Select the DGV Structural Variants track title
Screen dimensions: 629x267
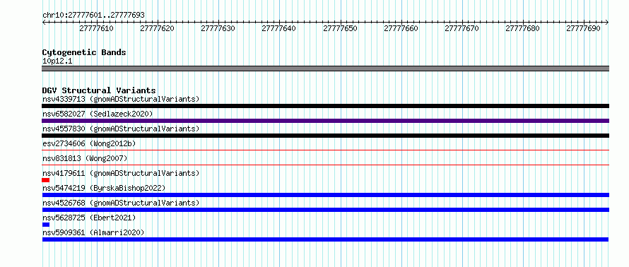click(99, 90)
